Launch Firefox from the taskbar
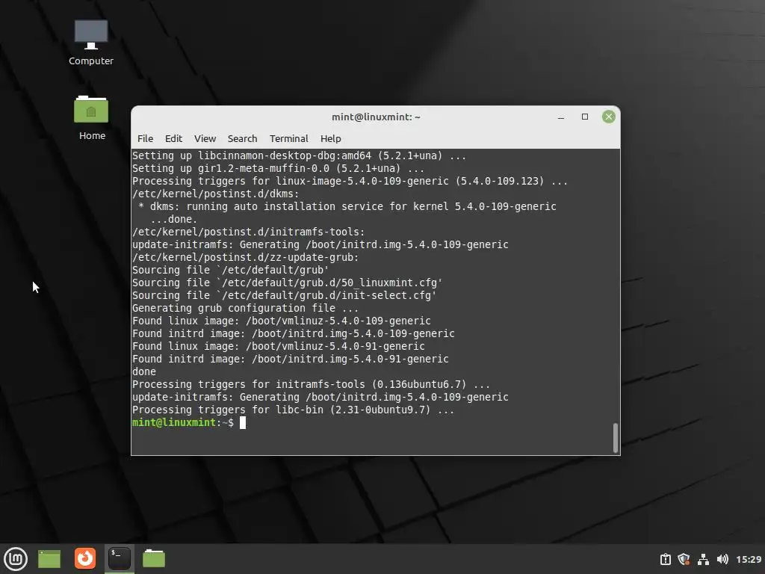The width and height of the screenshot is (765, 574). [85, 558]
